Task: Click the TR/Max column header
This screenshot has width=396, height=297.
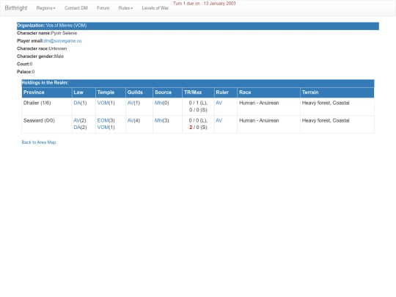Action: [x=198, y=92]
